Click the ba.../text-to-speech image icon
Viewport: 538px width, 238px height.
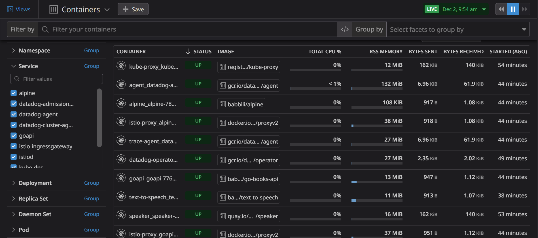pyautogui.click(x=223, y=197)
